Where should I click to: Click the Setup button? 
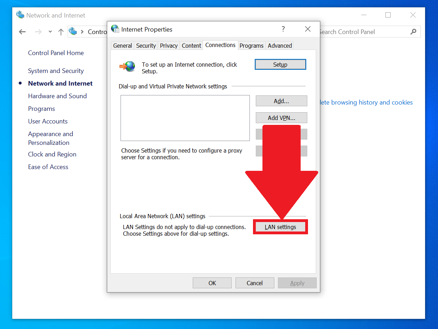(280, 65)
